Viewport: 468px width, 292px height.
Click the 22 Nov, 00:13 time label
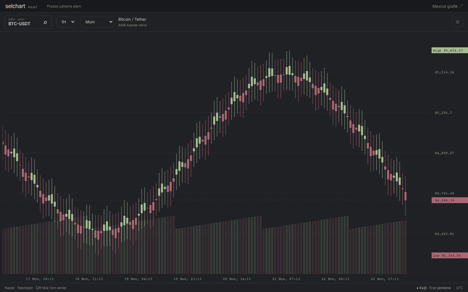tap(335, 279)
